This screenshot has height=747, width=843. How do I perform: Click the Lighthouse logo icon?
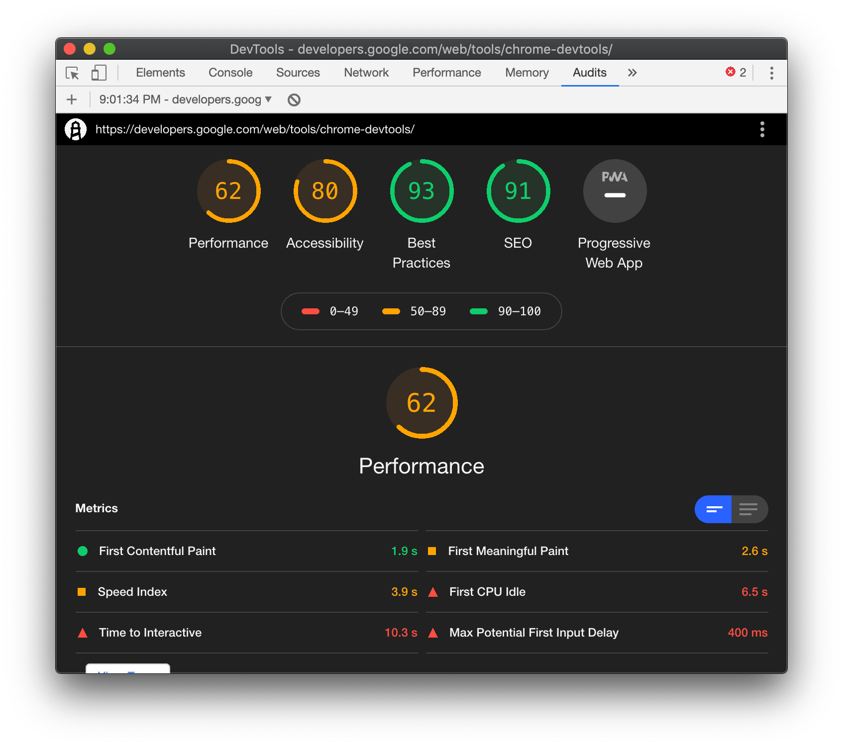click(x=76, y=129)
